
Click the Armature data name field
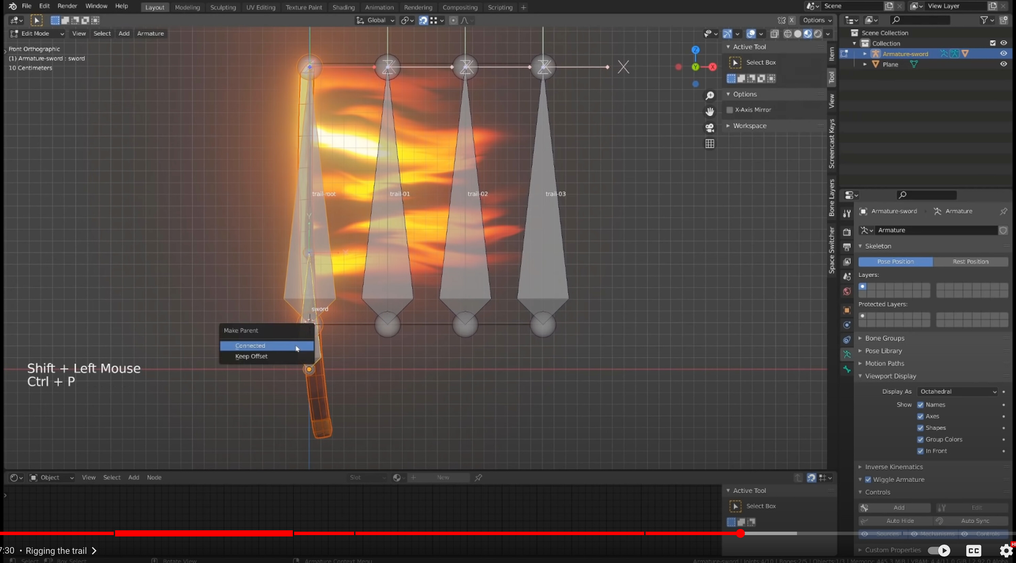937,230
